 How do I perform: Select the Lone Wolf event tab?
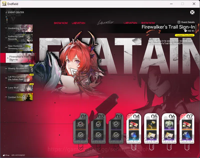click(x=20, y=87)
